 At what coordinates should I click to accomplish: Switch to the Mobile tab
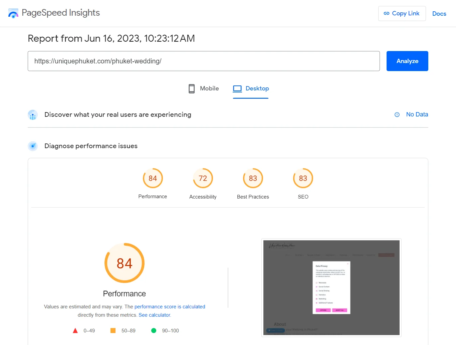click(x=204, y=88)
